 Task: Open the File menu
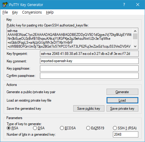tap(5, 12)
